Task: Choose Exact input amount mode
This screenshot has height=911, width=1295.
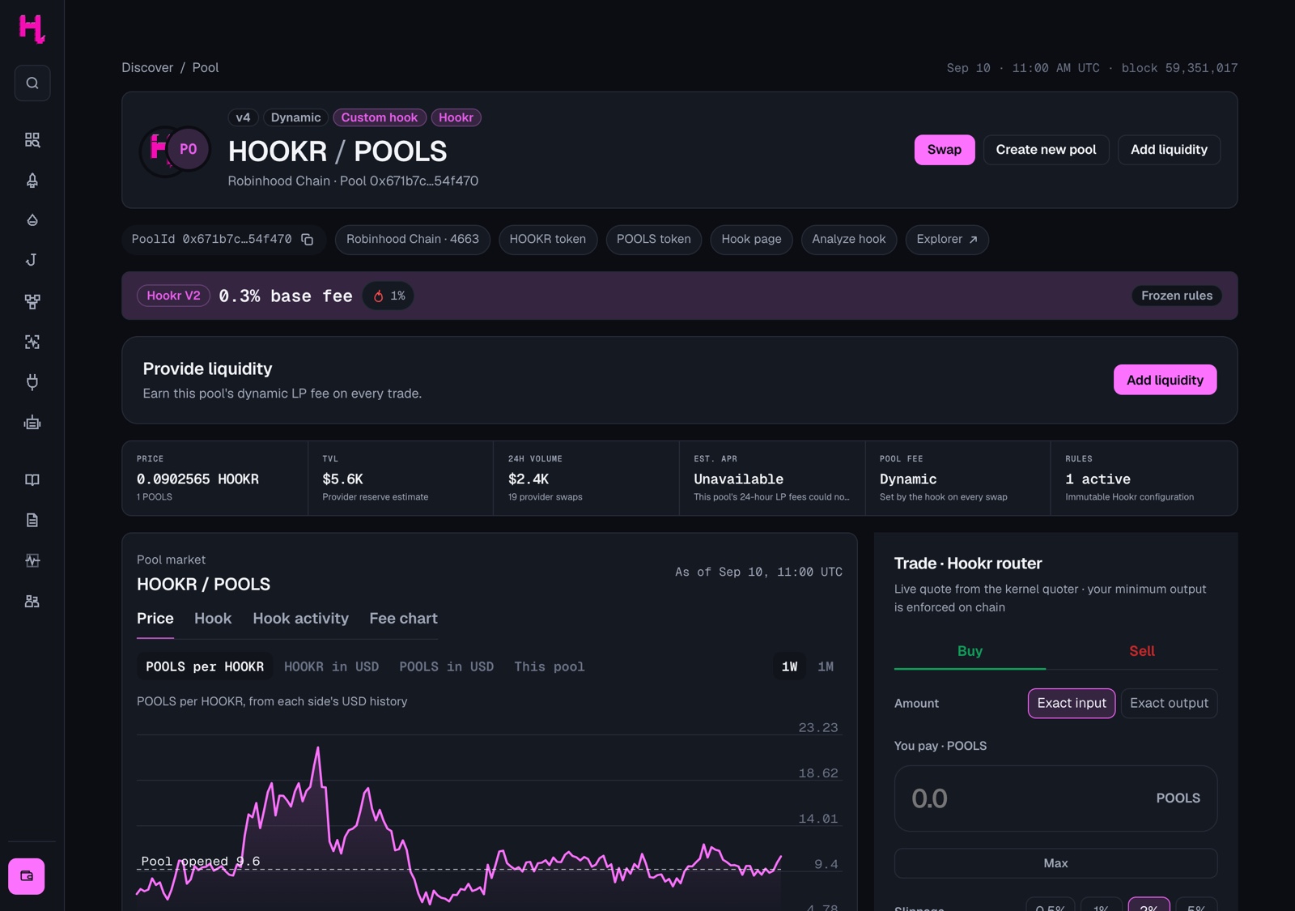Action: click(1072, 703)
